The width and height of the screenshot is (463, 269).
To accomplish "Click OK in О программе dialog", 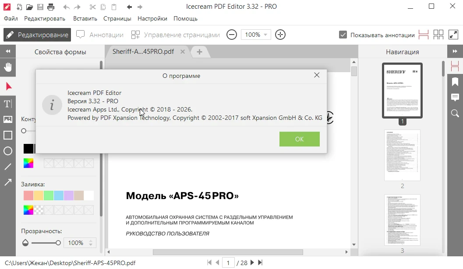I will (300, 139).
